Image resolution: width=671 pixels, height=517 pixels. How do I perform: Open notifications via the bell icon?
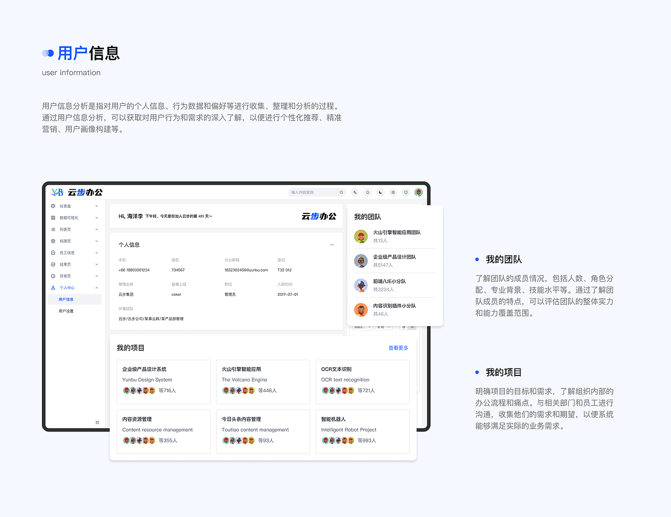(368, 192)
